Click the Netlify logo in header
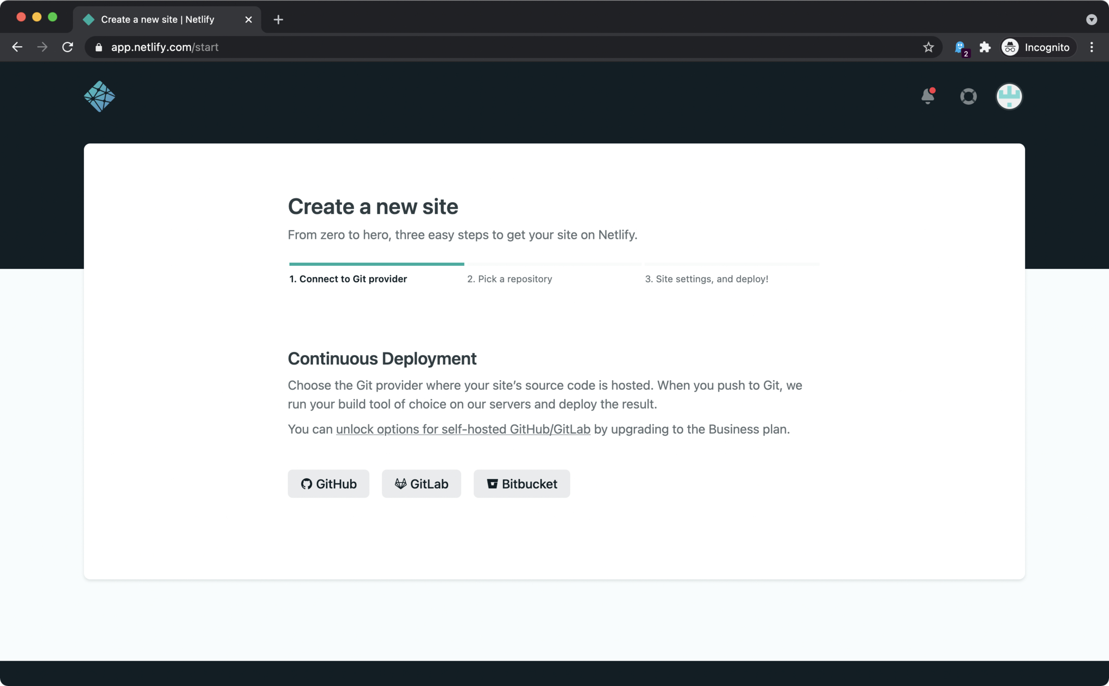Image resolution: width=1109 pixels, height=686 pixels. [99, 96]
